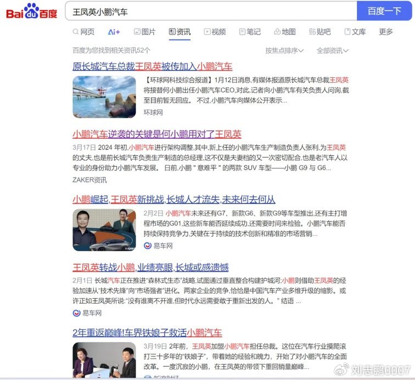Click the 百度一下 search button
Image resolution: width=415 pixels, height=380 pixels.
(384, 11)
